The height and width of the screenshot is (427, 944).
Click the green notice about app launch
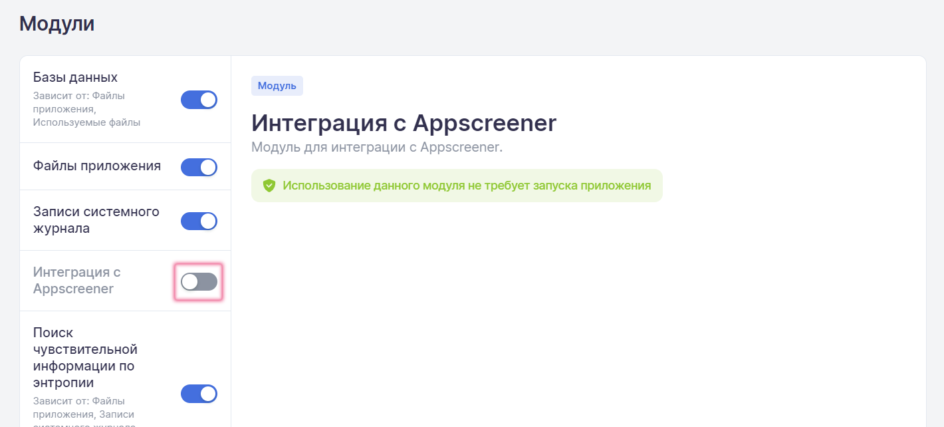click(x=466, y=186)
